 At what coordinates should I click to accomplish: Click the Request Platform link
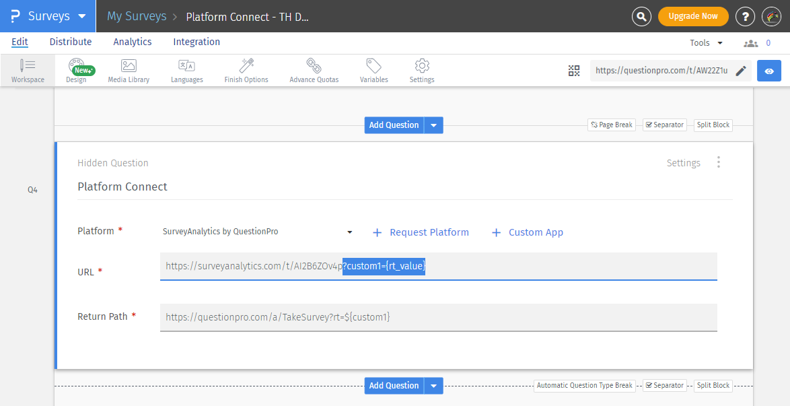tap(421, 232)
